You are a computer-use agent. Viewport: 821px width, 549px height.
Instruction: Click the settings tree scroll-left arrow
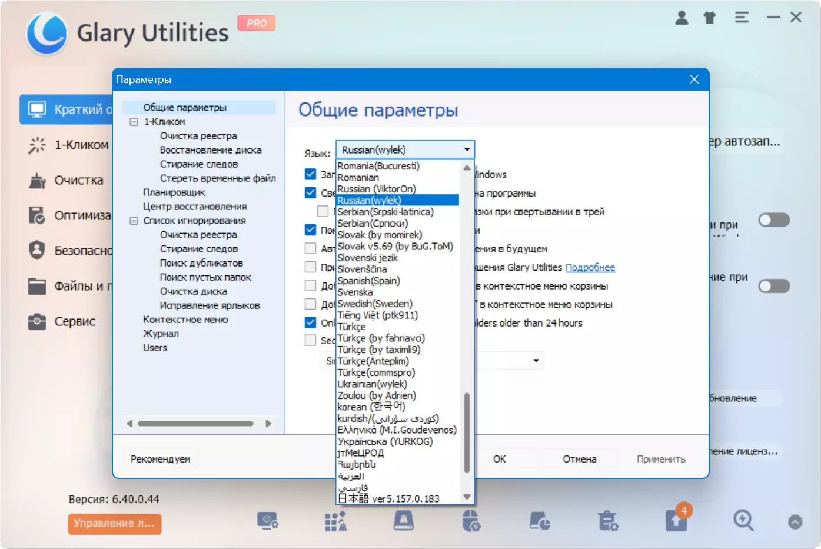coord(129,424)
